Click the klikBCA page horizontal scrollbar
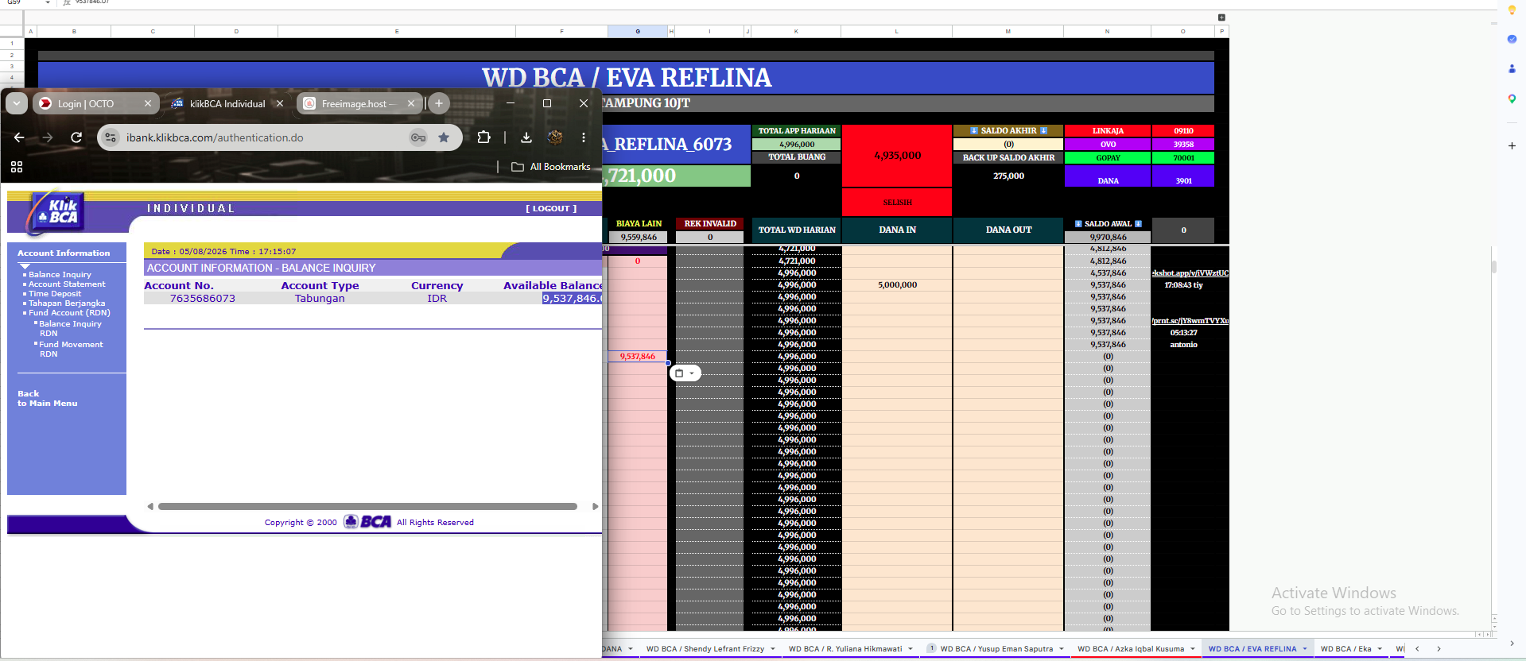This screenshot has width=1526, height=661. 367,506
